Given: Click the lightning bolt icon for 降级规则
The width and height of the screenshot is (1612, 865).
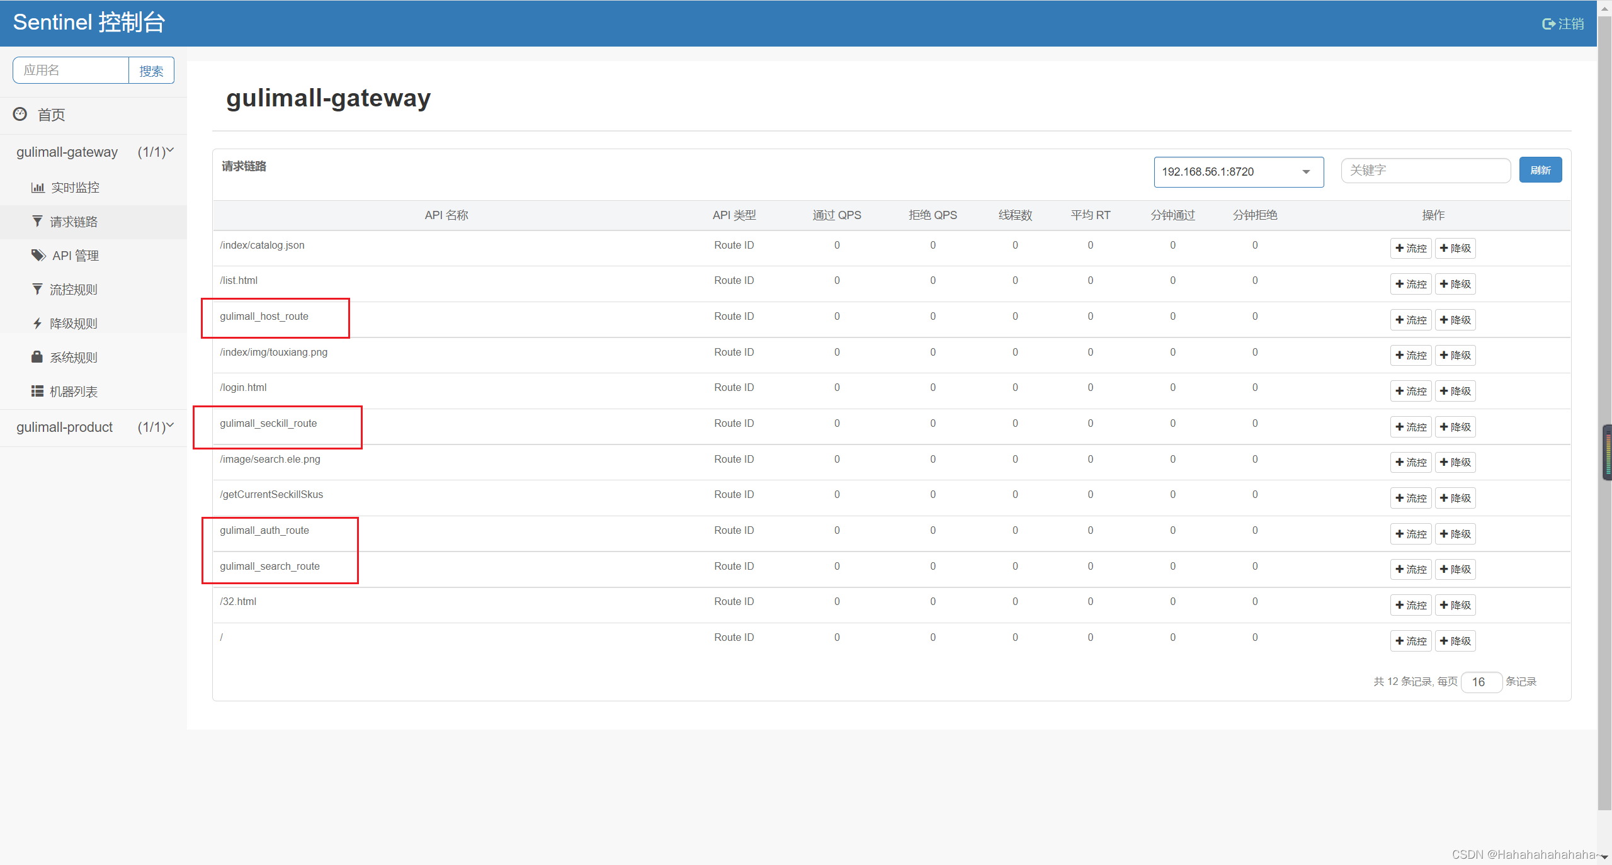Looking at the screenshot, I should coord(37,324).
